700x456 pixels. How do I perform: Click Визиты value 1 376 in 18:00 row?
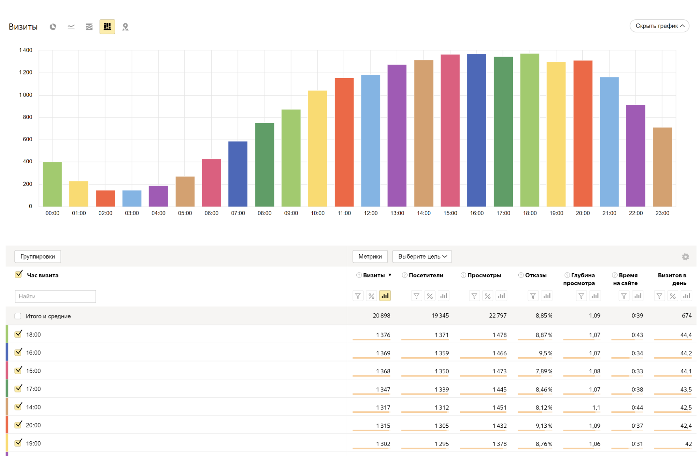click(383, 335)
